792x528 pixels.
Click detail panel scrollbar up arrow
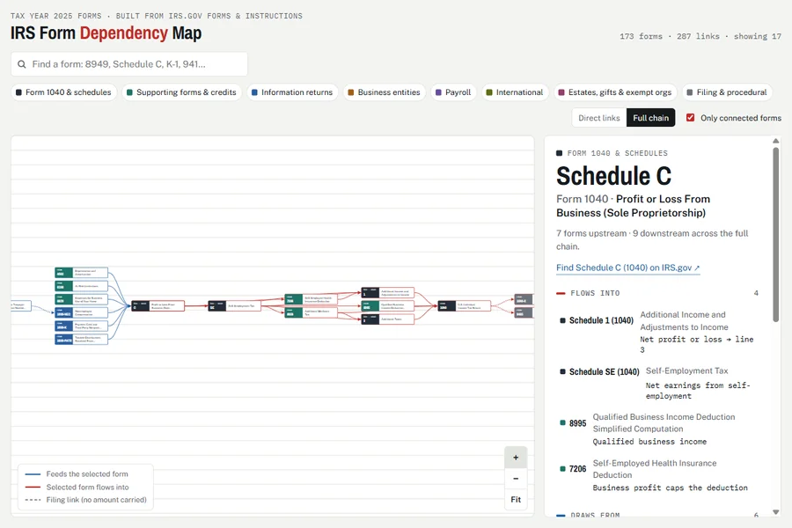pos(776,141)
